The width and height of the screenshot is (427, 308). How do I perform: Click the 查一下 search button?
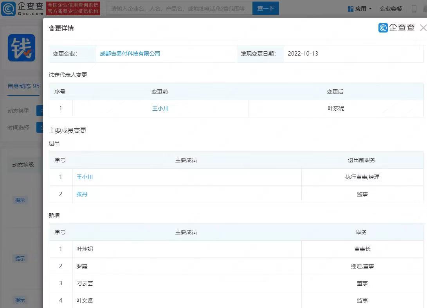tap(265, 9)
